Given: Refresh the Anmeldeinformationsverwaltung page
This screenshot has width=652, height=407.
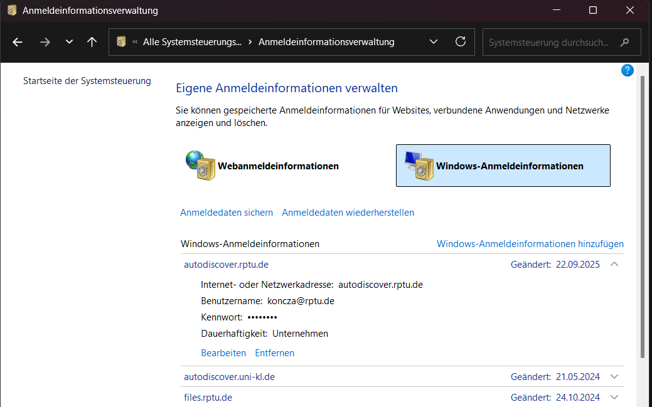Looking at the screenshot, I should pyautogui.click(x=461, y=42).
